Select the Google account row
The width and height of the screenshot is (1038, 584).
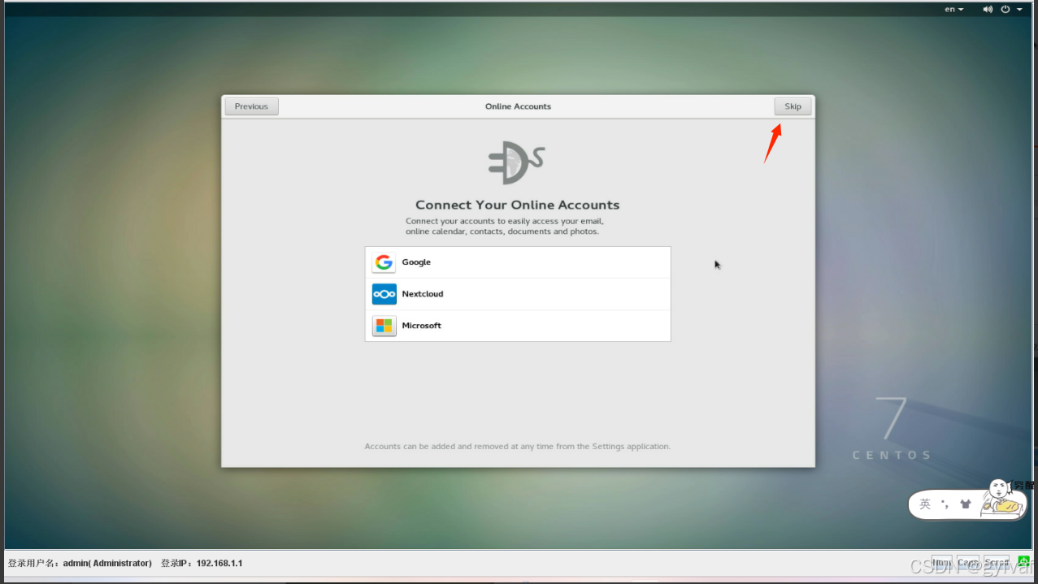[518, 262]
